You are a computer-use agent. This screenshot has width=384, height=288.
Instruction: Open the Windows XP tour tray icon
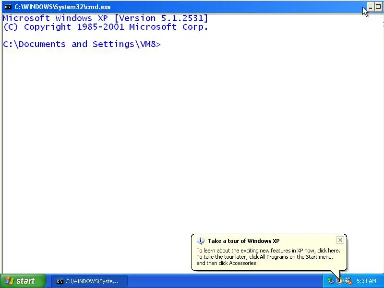click(x=339, y=281)
